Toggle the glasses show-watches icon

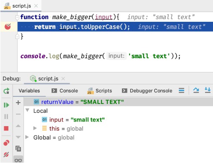click(x=18, y=160)
